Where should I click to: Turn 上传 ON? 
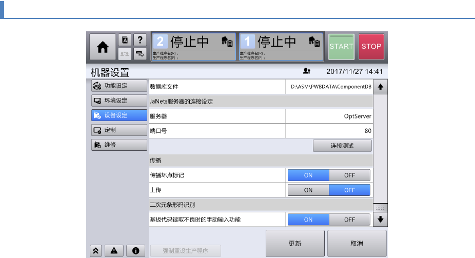tap(308, 190)
